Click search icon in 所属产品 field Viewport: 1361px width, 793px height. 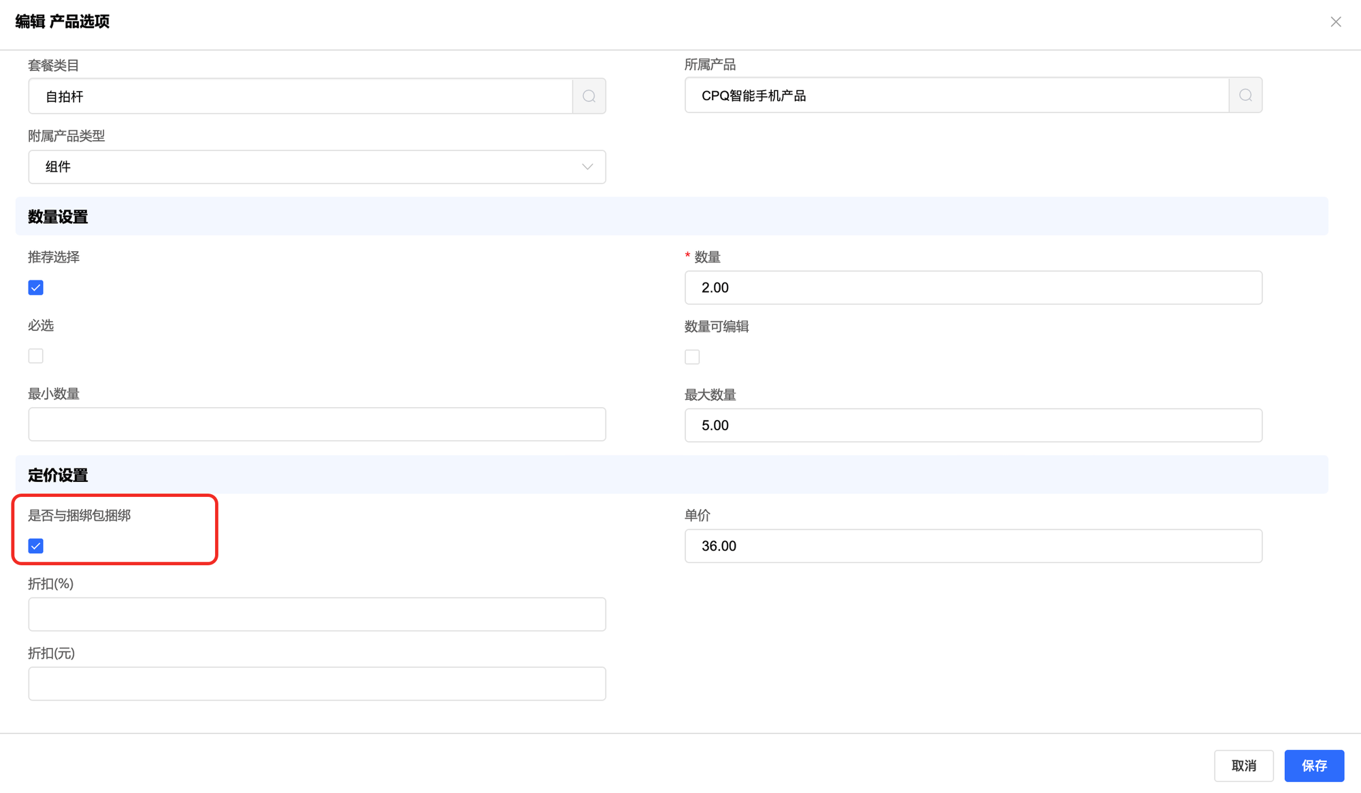click(x=1245, y=95)
